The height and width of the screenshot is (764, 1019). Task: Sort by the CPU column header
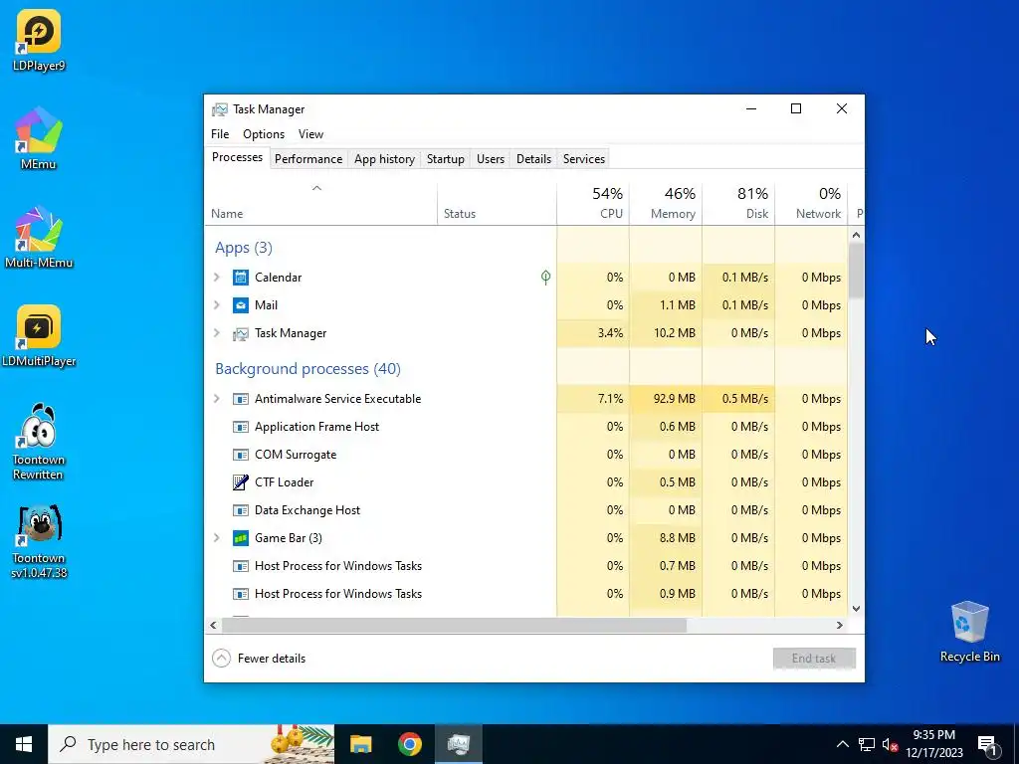pos(593,203)
